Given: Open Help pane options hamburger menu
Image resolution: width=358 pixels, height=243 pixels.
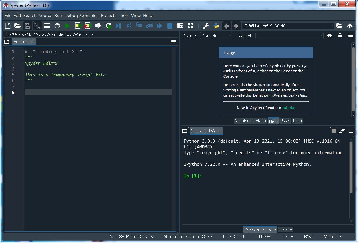Looking at the screenshot, I should pyautogui.click(x=350, y=35).
